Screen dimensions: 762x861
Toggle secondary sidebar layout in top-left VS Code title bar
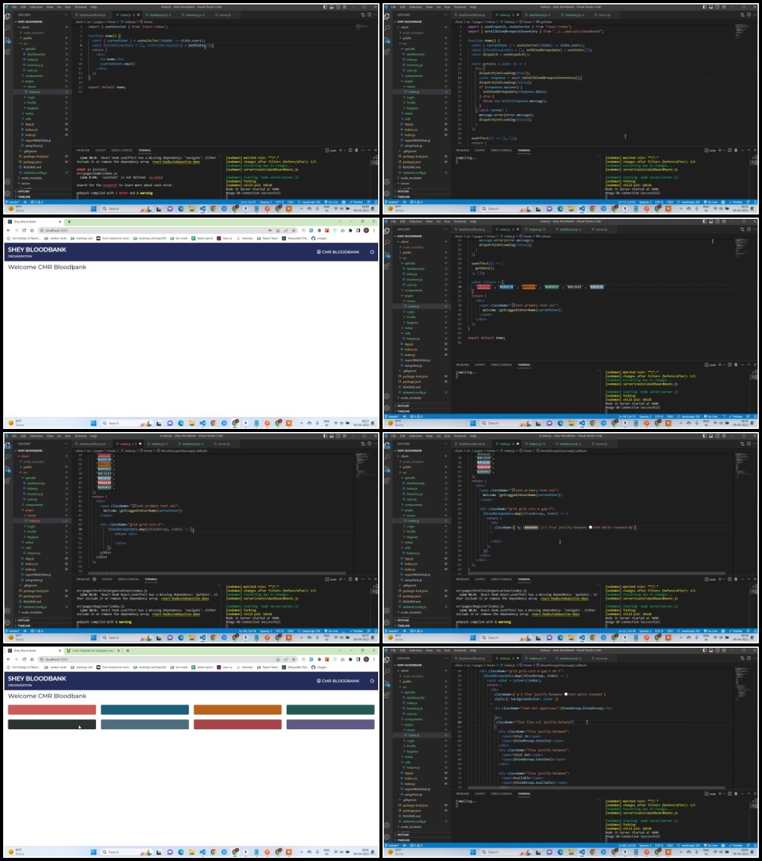point(337,7)
